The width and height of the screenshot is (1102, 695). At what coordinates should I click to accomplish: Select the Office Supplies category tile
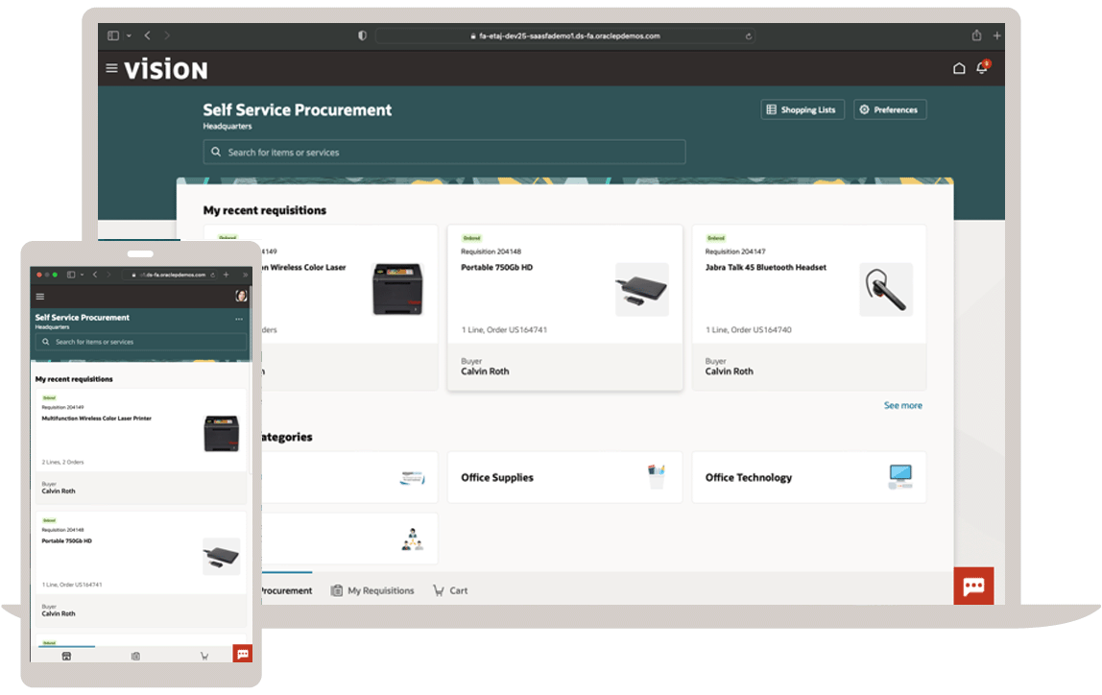tap(564, 477)
